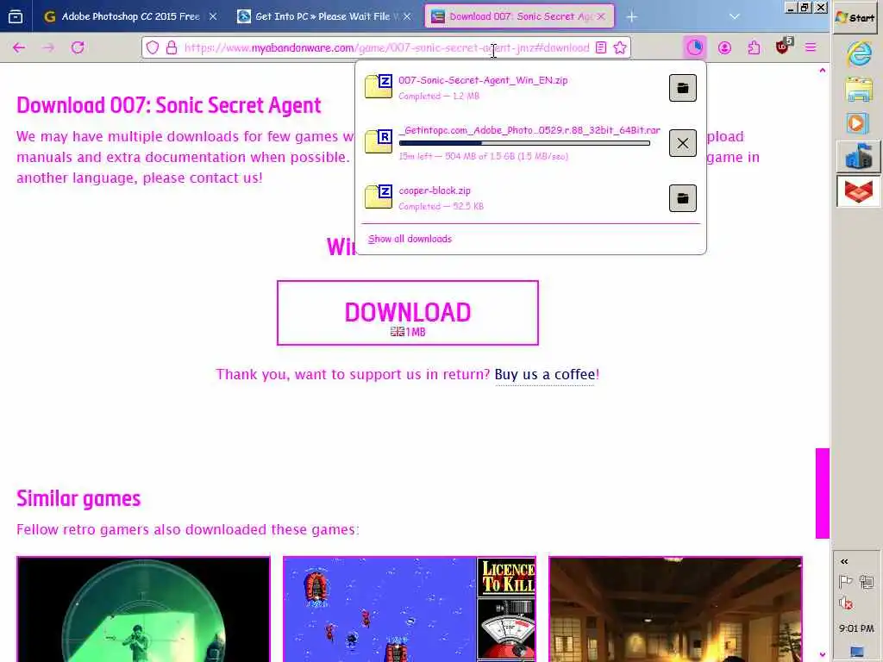
Task: Click show desktop icon at sidebar bottom
Action: [856, 653]
